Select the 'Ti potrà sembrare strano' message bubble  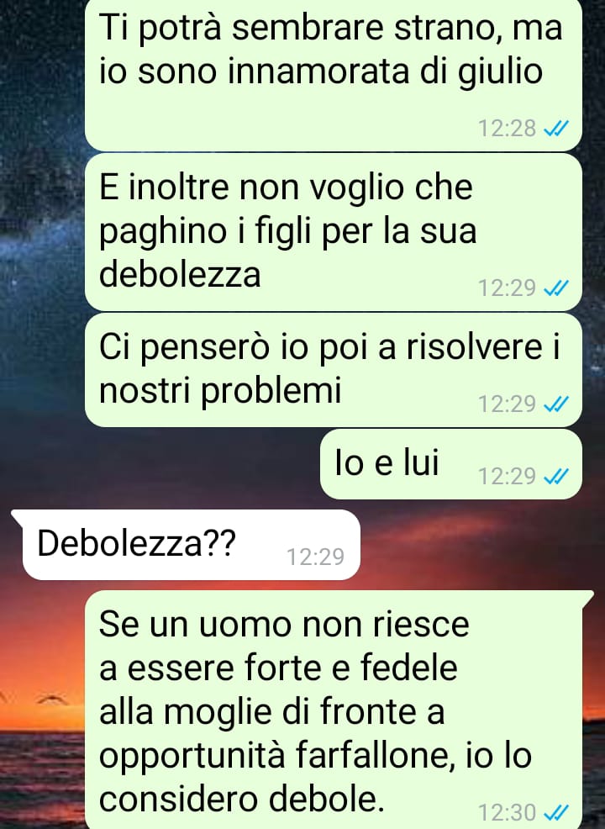334,74
